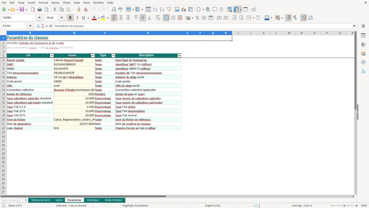Toggle Italic formatting
This screenshot has width=369, height=208.
77,18
